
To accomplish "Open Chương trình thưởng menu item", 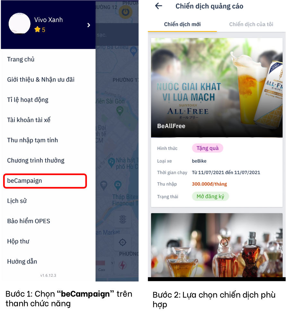I will 36,160.
